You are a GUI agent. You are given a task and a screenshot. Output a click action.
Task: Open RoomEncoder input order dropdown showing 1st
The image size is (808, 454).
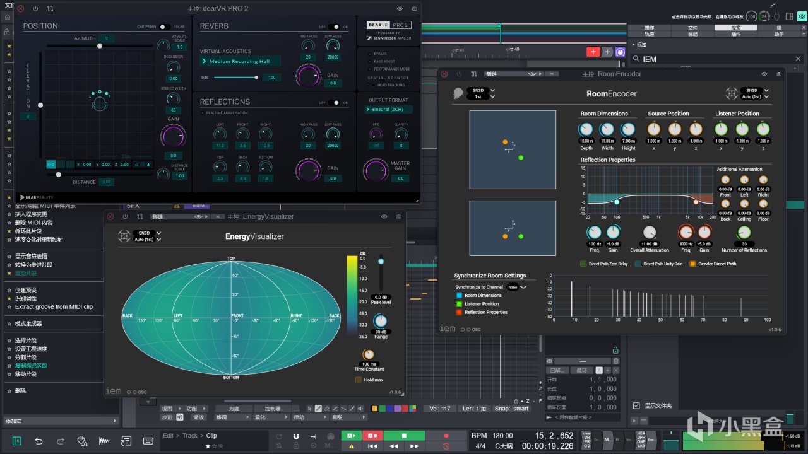[x=481, y=96]
